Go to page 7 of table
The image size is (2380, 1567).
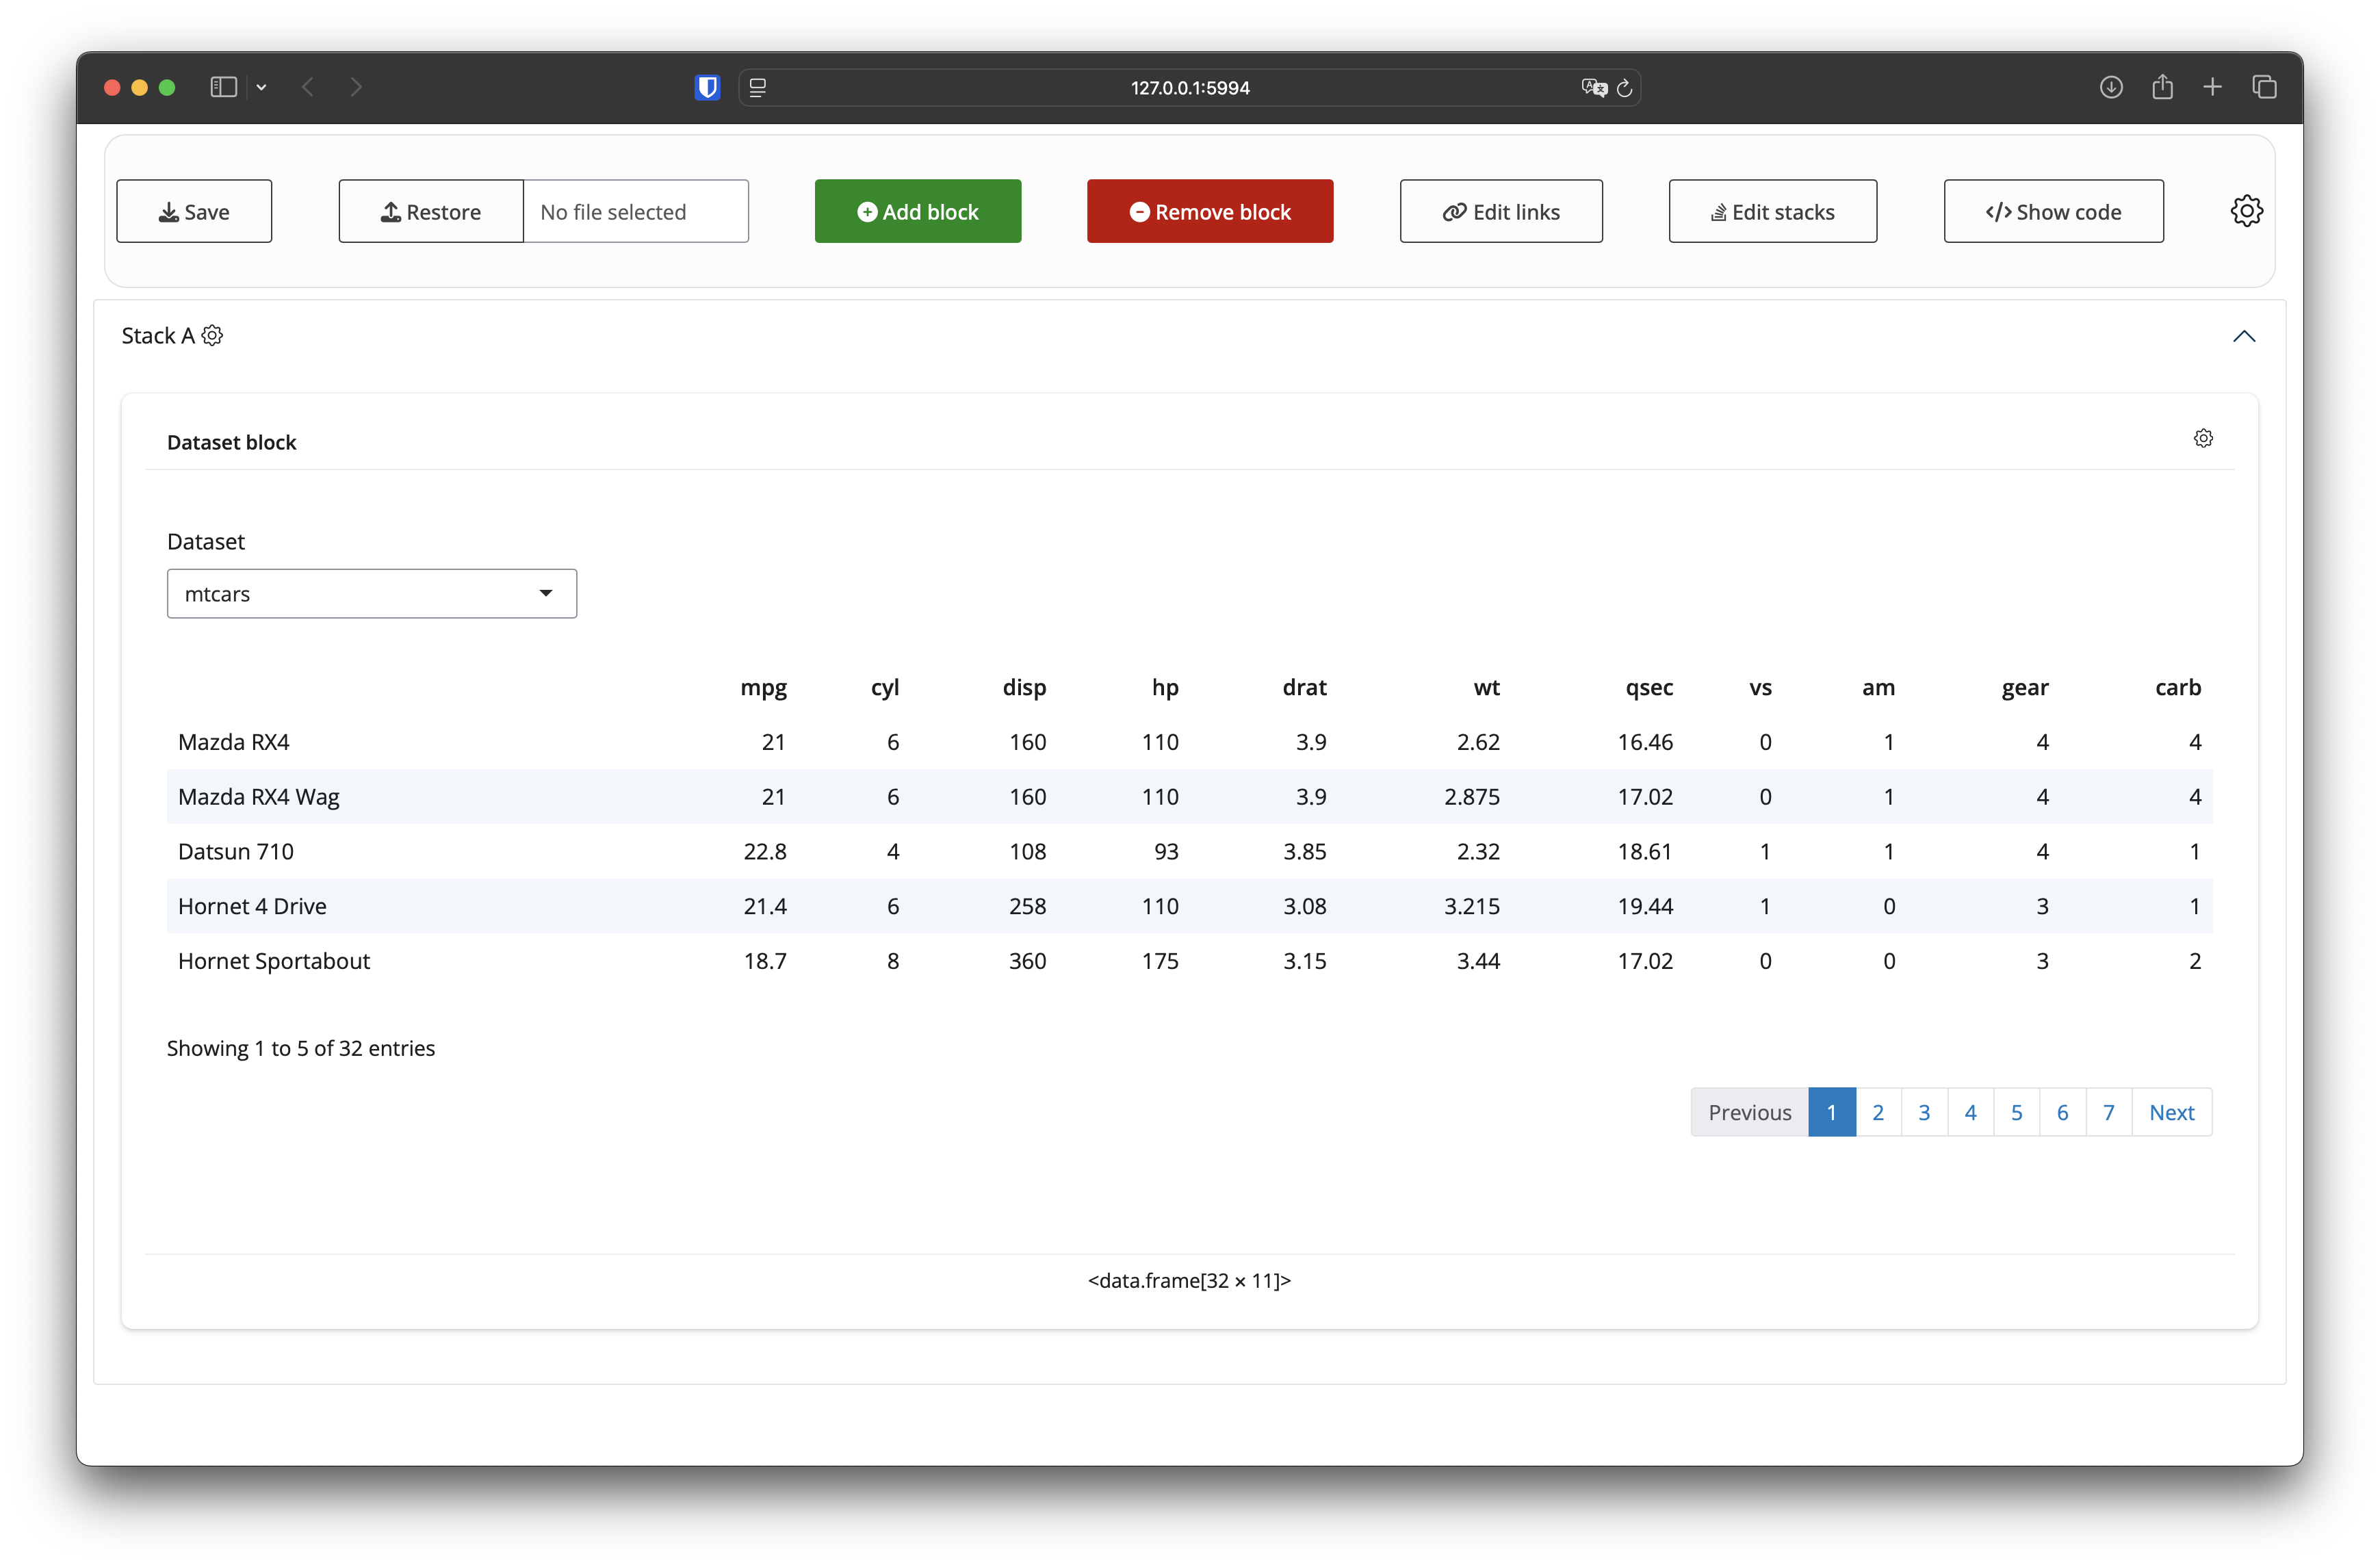pos(2108,1112)
